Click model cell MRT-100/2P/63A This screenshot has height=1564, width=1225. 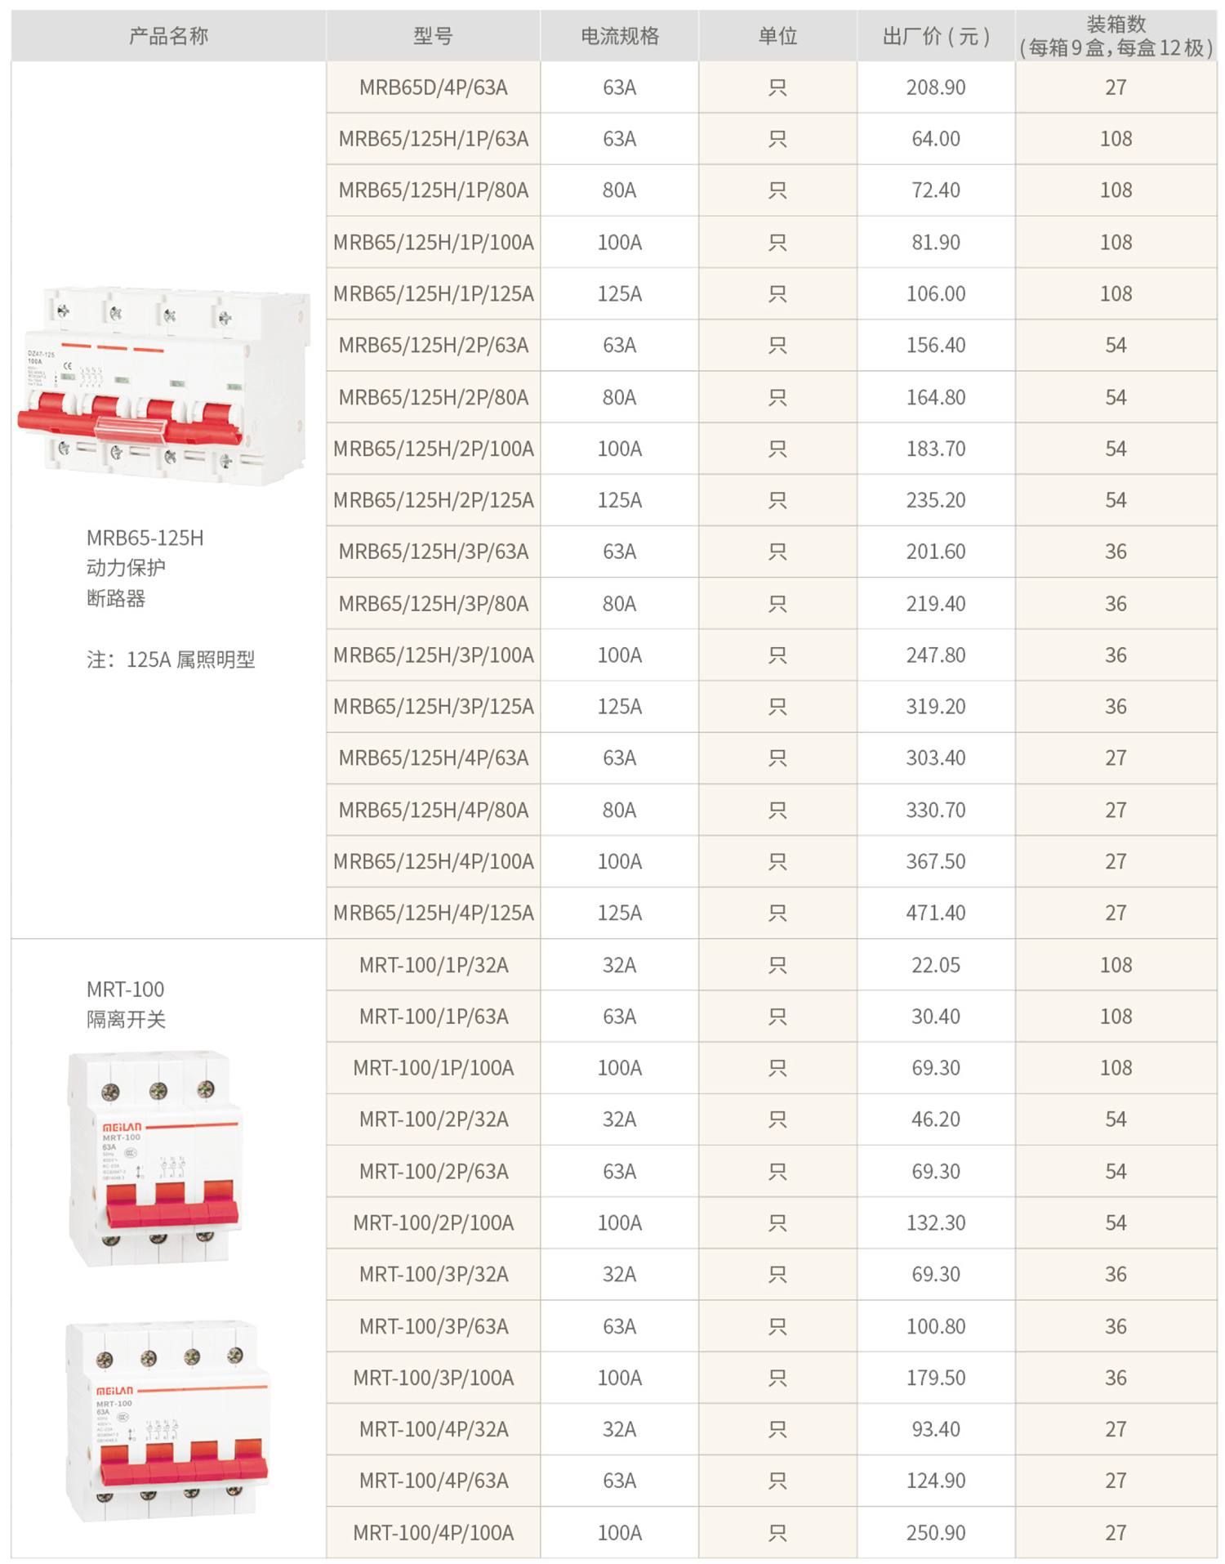pyautogui.click(x=433, y=1172)
